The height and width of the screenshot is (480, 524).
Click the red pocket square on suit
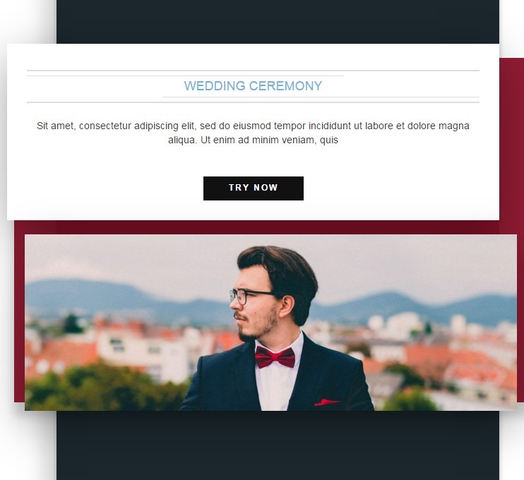coord(327,402)
